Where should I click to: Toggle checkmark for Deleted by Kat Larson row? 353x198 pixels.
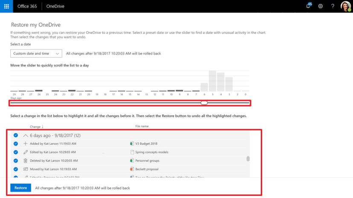click(x=15, y=161)
